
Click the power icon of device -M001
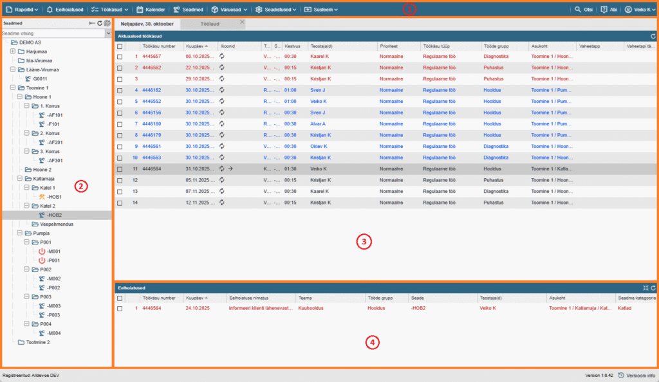click(x=42, y=251)
